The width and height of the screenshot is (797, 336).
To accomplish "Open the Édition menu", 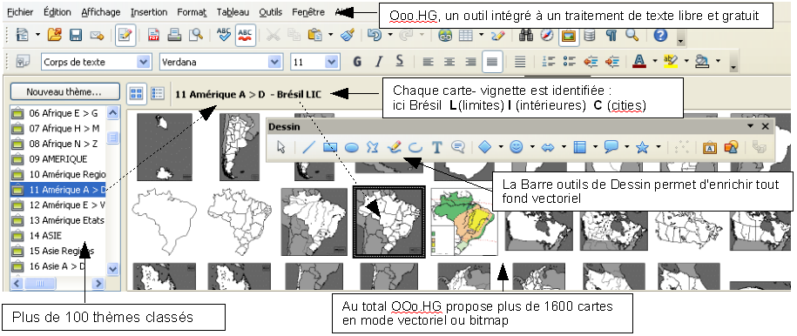I will coord(57,12).
